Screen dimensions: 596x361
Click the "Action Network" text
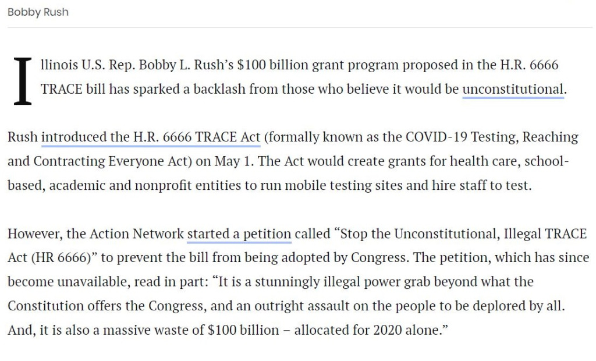(137, 234)
